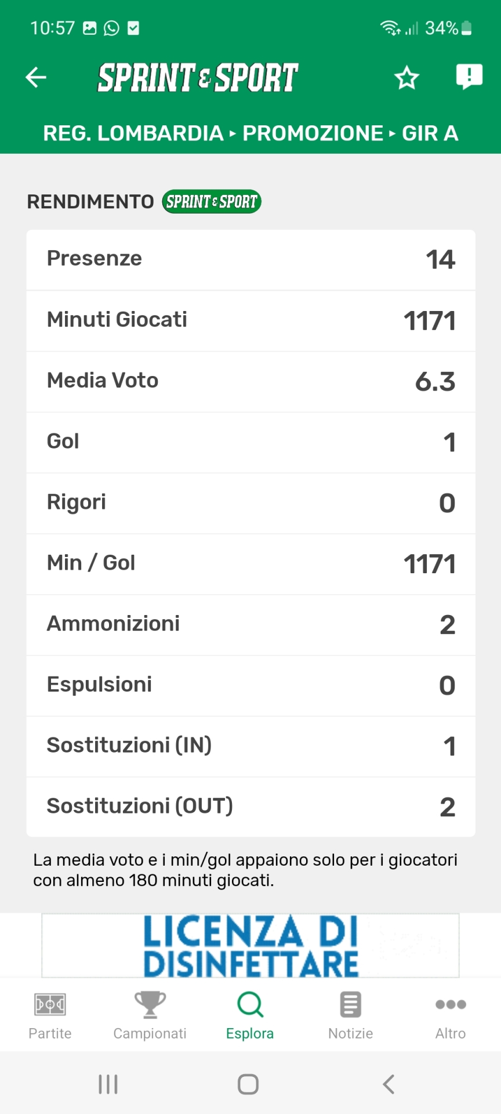The height and width of the screenshot is (1114, 501).
Task: Open the Notizie news tab
Action: (x=350, y=1015)
